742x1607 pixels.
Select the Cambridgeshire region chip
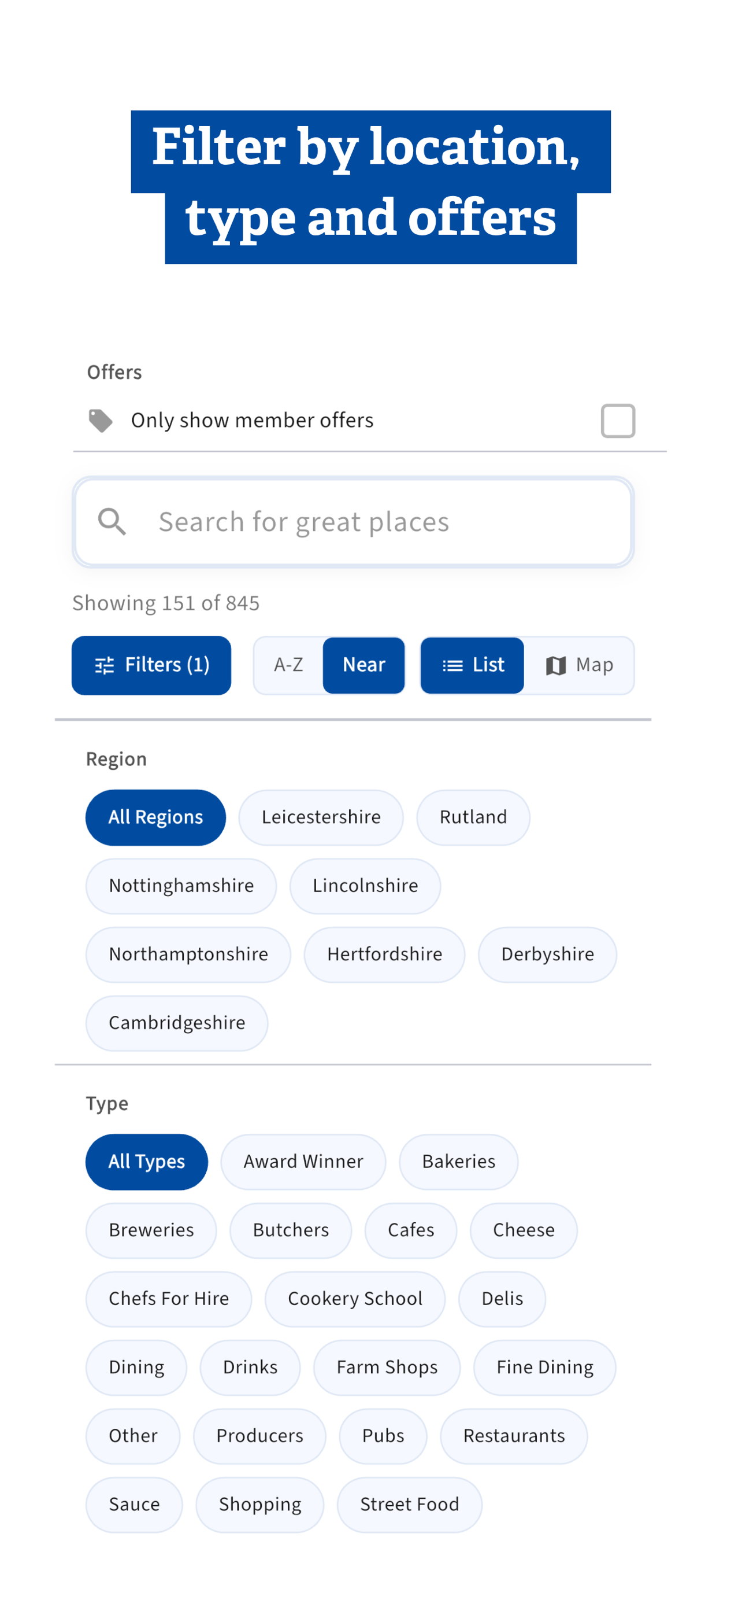tap(177, 1023)
